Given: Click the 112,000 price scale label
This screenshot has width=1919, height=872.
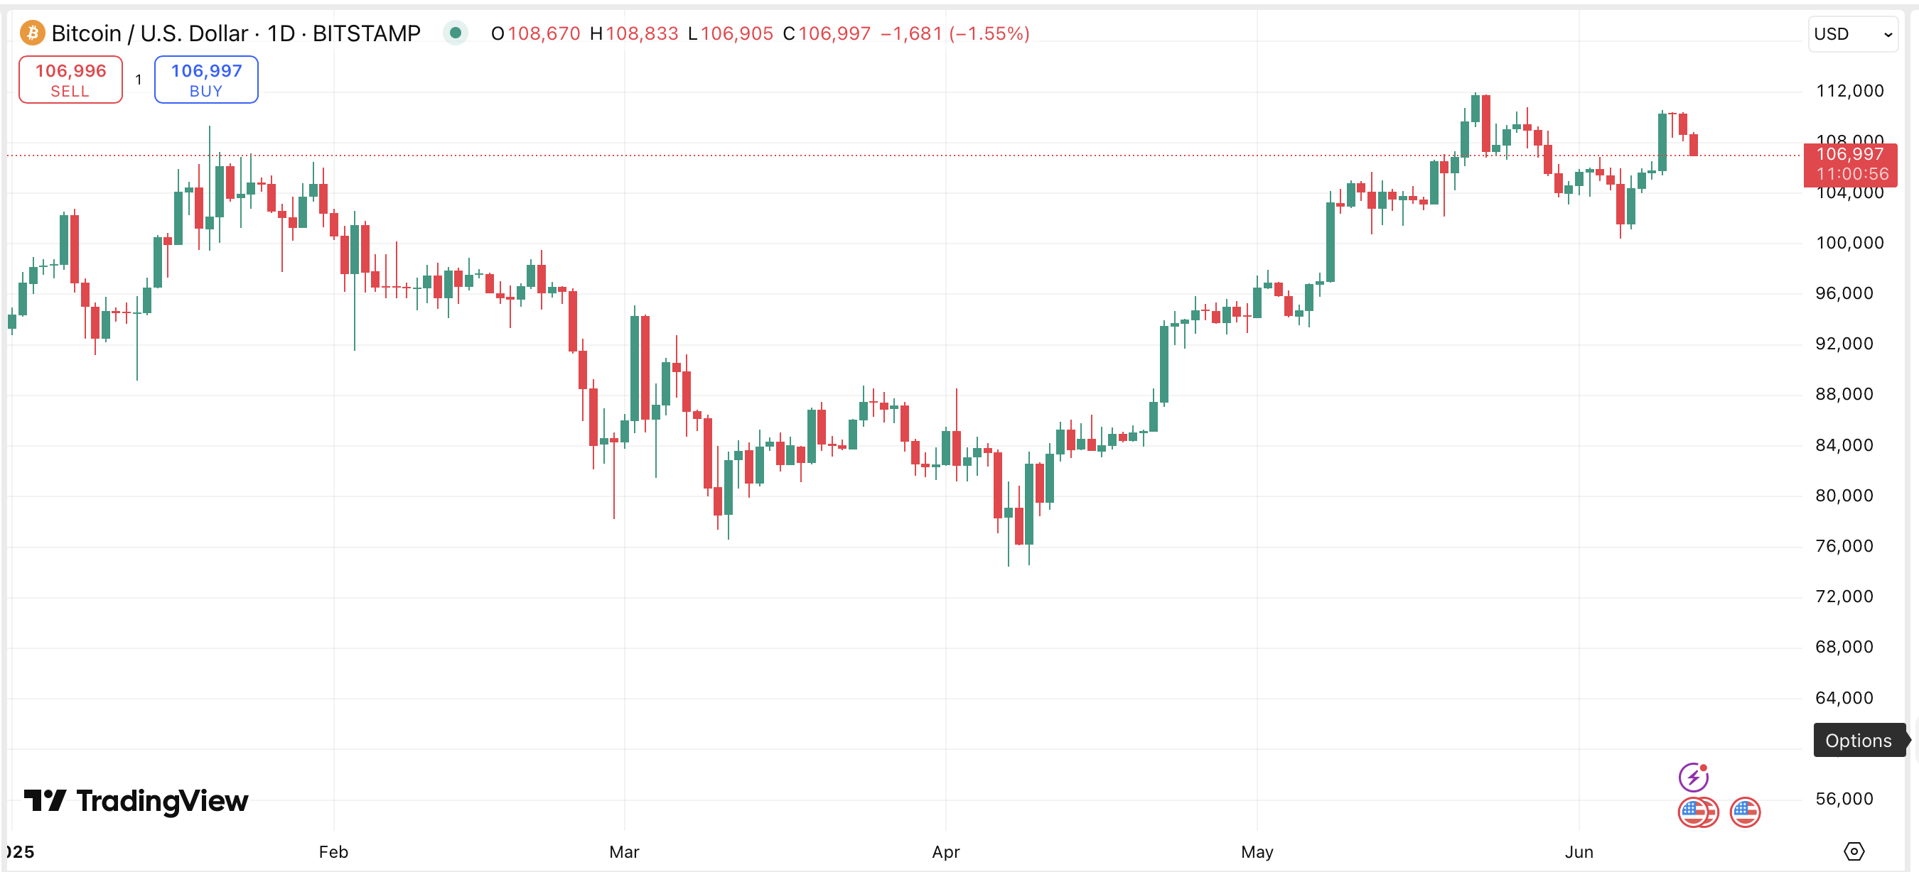Looking at the screenshot, I should pyautogui.click(x=1849, y=91).
